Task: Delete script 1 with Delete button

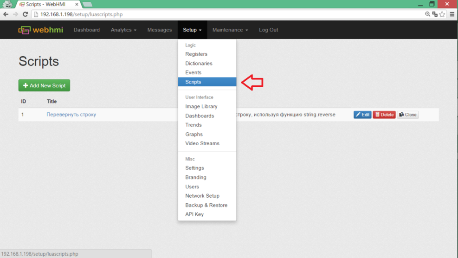Action: 384,115
